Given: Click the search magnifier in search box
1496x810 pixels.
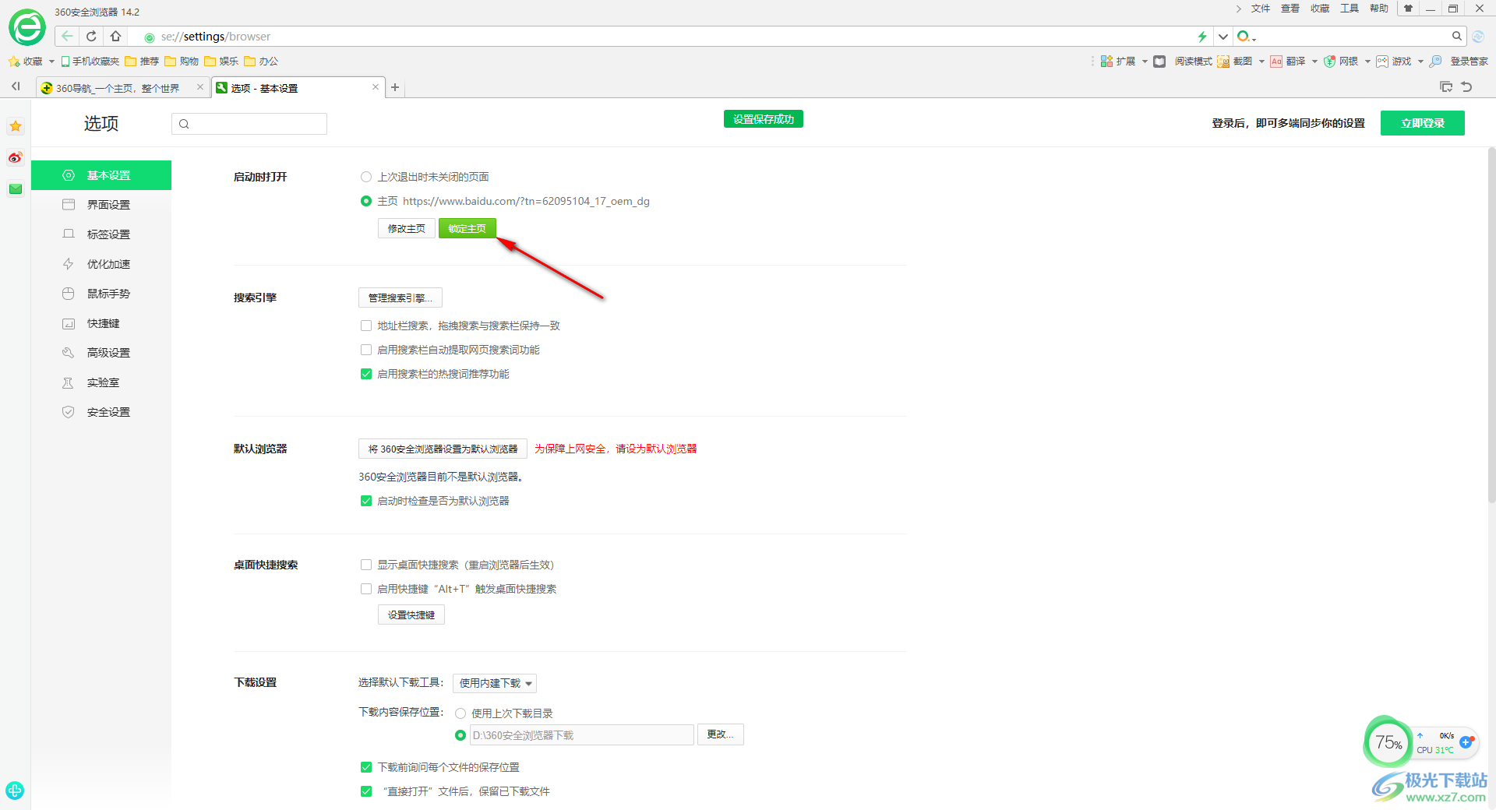Looking at the screenshot, I should tap(1456, 36).
